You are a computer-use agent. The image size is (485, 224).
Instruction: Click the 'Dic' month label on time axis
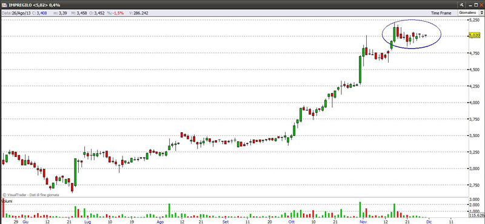pos(429,221)
